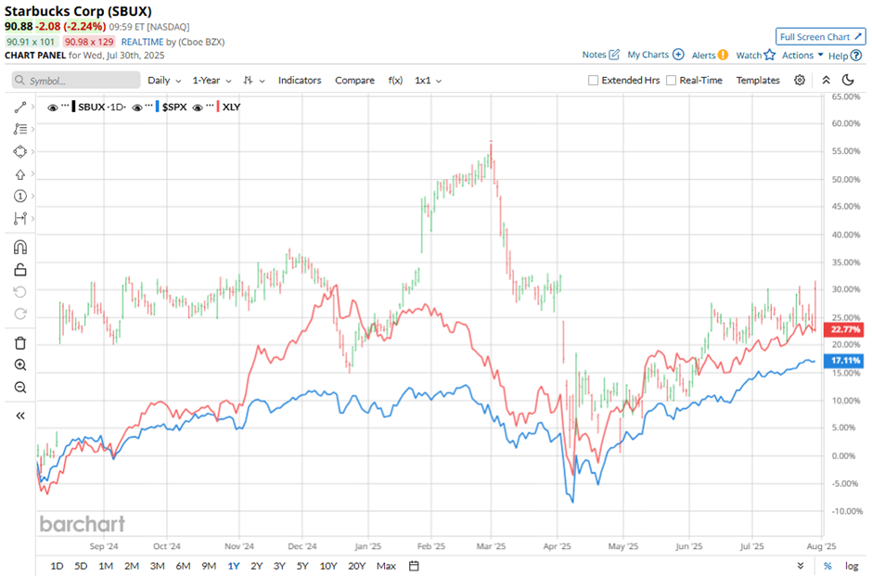Viewport: 872px width, 576px height.
Task: Select the trend line drawing tool
Action: pyautogui.click(x=20, y=107)
